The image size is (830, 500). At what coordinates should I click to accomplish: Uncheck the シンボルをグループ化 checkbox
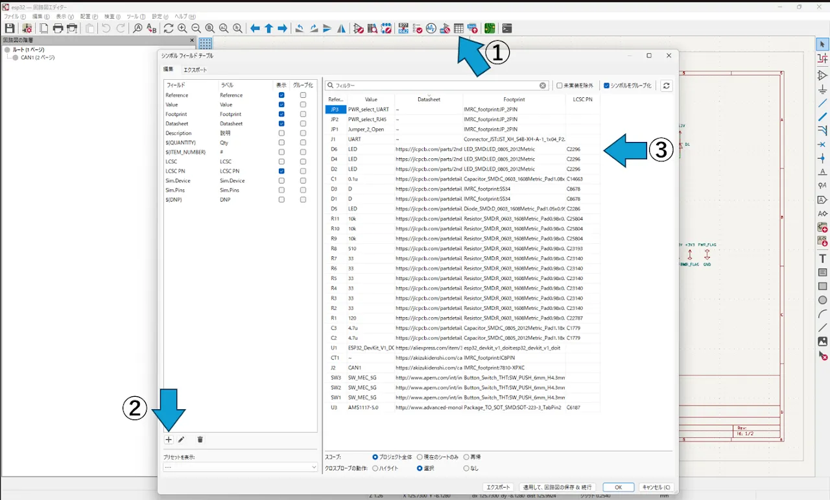tap(606, 86)
